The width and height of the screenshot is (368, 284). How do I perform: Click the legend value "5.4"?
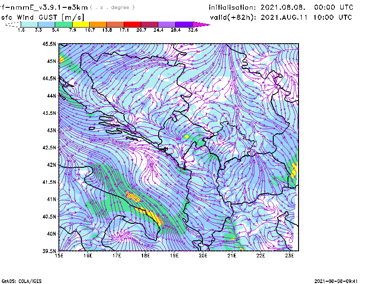pyautogui.click(x=55, y=30)
